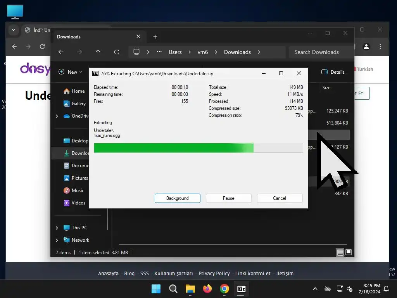Open Firefox from taskbar
Viewport: 397px width, 298px height.
point(207,289)
